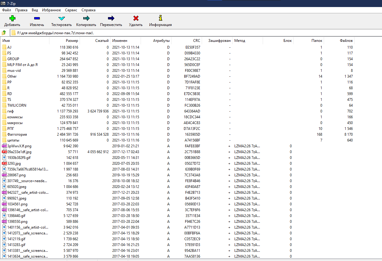Select the RD folder name
The image size is (382, 261).
pos(10,94)
